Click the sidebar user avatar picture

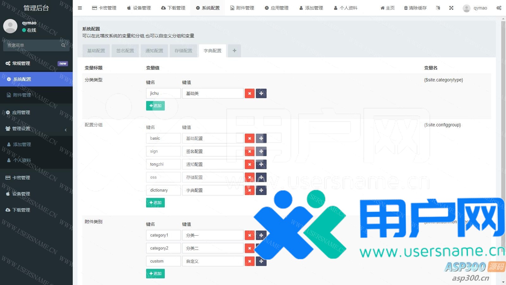pyautogui.click(x=10, y=26)
